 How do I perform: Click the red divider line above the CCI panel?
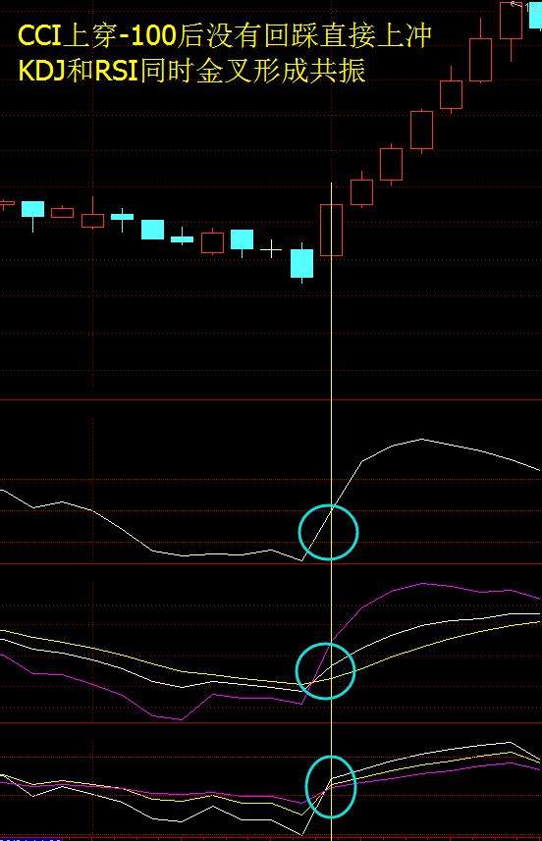click(x=271, y=399)
